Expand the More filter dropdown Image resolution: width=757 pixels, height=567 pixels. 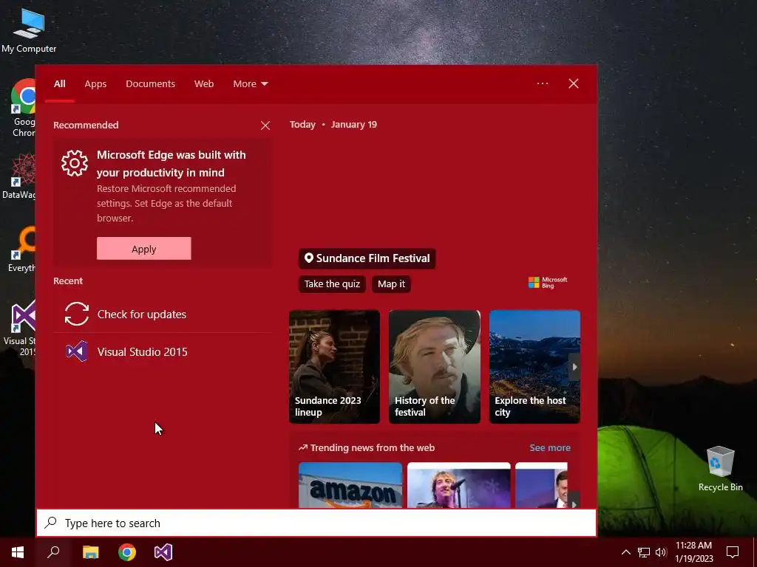click(x=250, y=84)
